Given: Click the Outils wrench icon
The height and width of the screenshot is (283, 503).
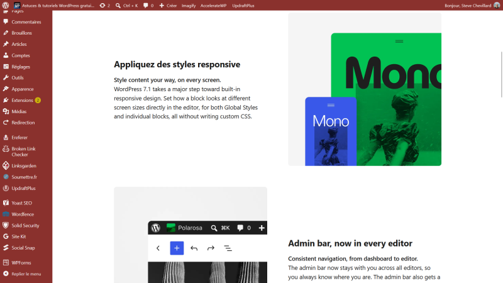Looking at the screenshot, I should click(x=6, y=77).
